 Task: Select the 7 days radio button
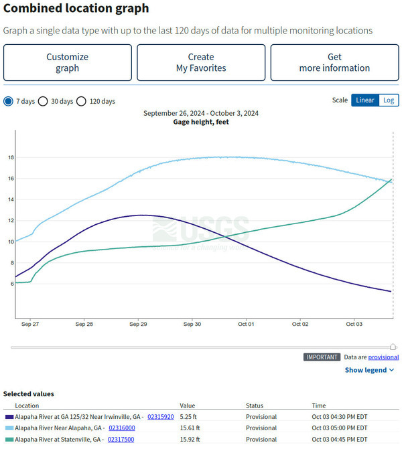click(8, 101)
